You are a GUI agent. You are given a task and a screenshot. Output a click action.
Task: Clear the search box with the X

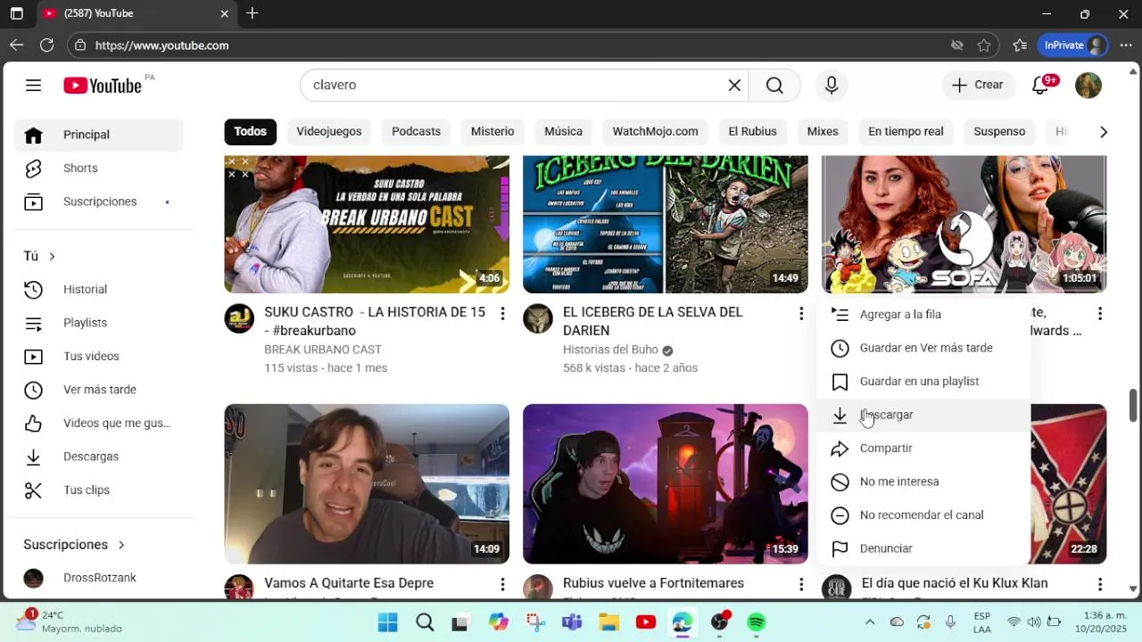pos(734,85)
